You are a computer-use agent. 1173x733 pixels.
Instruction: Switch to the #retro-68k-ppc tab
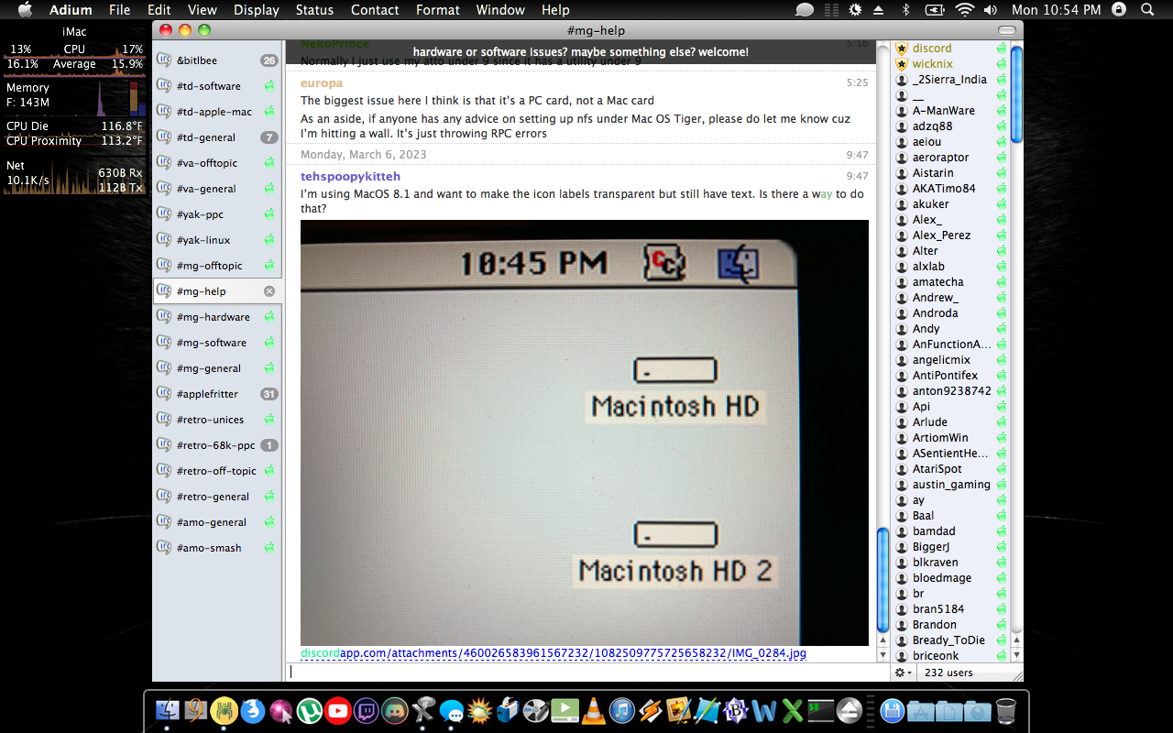click(217, 445)
